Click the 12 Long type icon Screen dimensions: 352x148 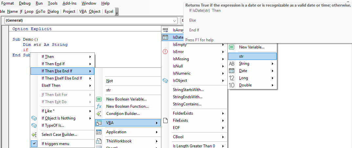[232, 78]
